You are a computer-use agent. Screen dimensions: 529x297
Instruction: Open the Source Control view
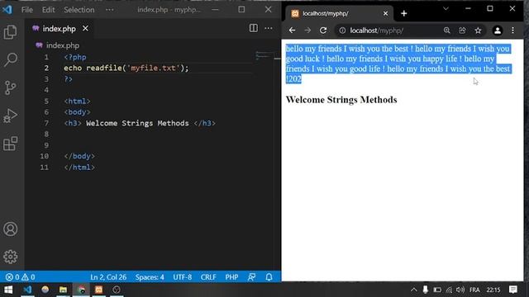tap(11, 87)
